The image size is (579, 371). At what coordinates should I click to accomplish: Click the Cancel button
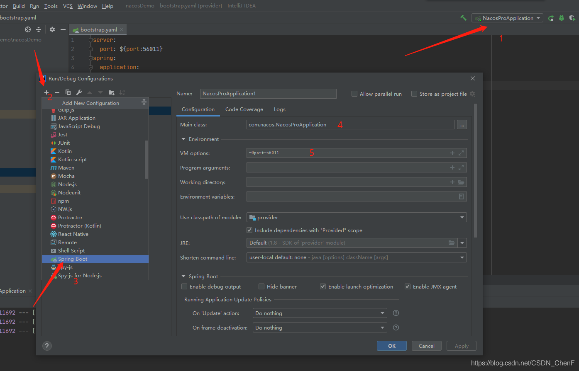click(x=426, y=346)
